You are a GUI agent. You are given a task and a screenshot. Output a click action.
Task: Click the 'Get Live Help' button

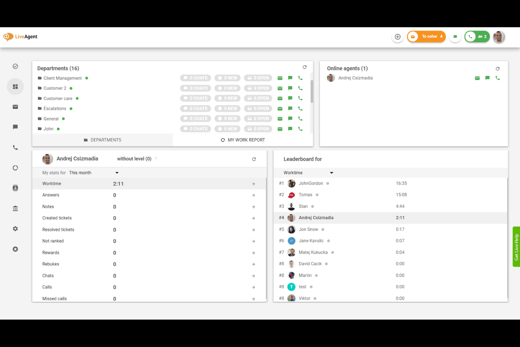click(x=516, y=246)
